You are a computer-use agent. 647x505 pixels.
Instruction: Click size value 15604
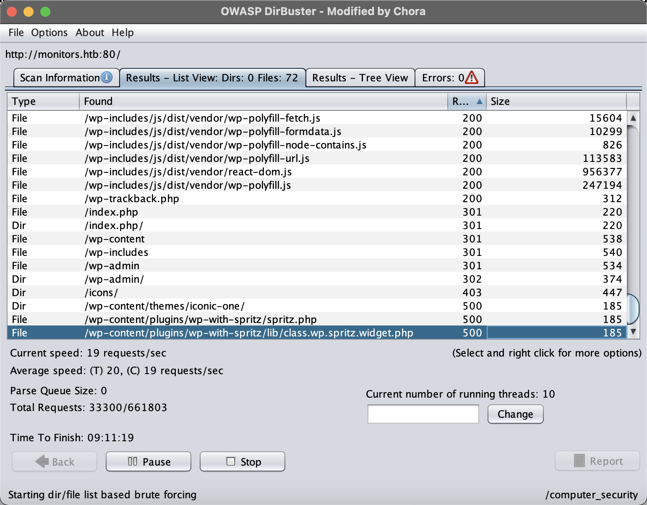click(x=605, y=118)
